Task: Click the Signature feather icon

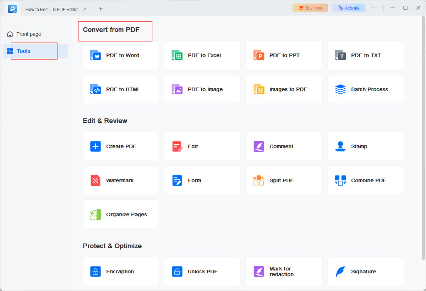Action: (x=340, y=272)
